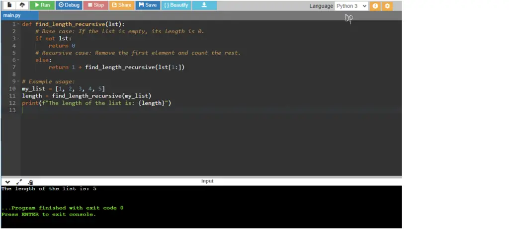Download the code using the download arrow icon
Screen dimensions: 509x229
(x=204, y=5)
